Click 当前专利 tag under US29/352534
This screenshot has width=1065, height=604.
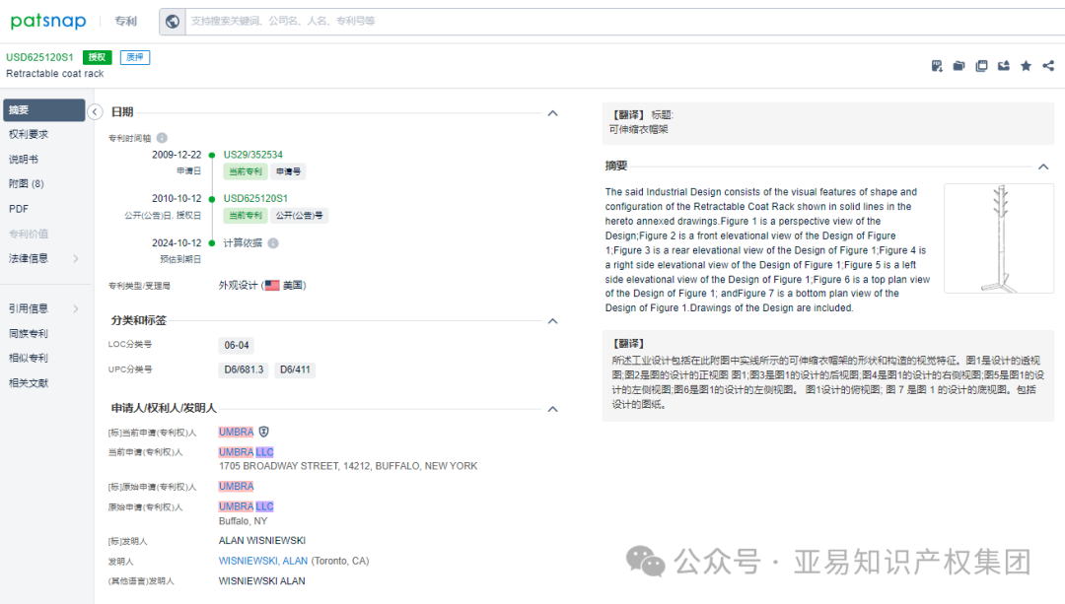click(246, 171)
